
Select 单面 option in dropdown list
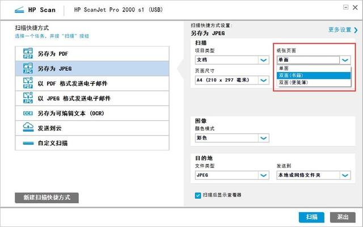coord(314,68)
